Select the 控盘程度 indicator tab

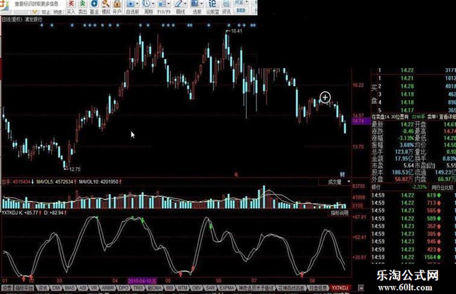pyautogui.click(x=318, y=288)
